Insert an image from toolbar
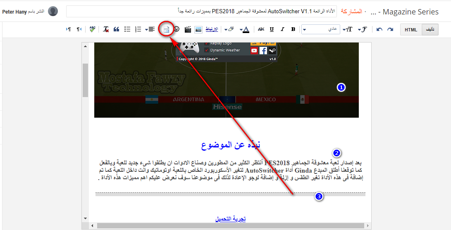 pos(198,29)
